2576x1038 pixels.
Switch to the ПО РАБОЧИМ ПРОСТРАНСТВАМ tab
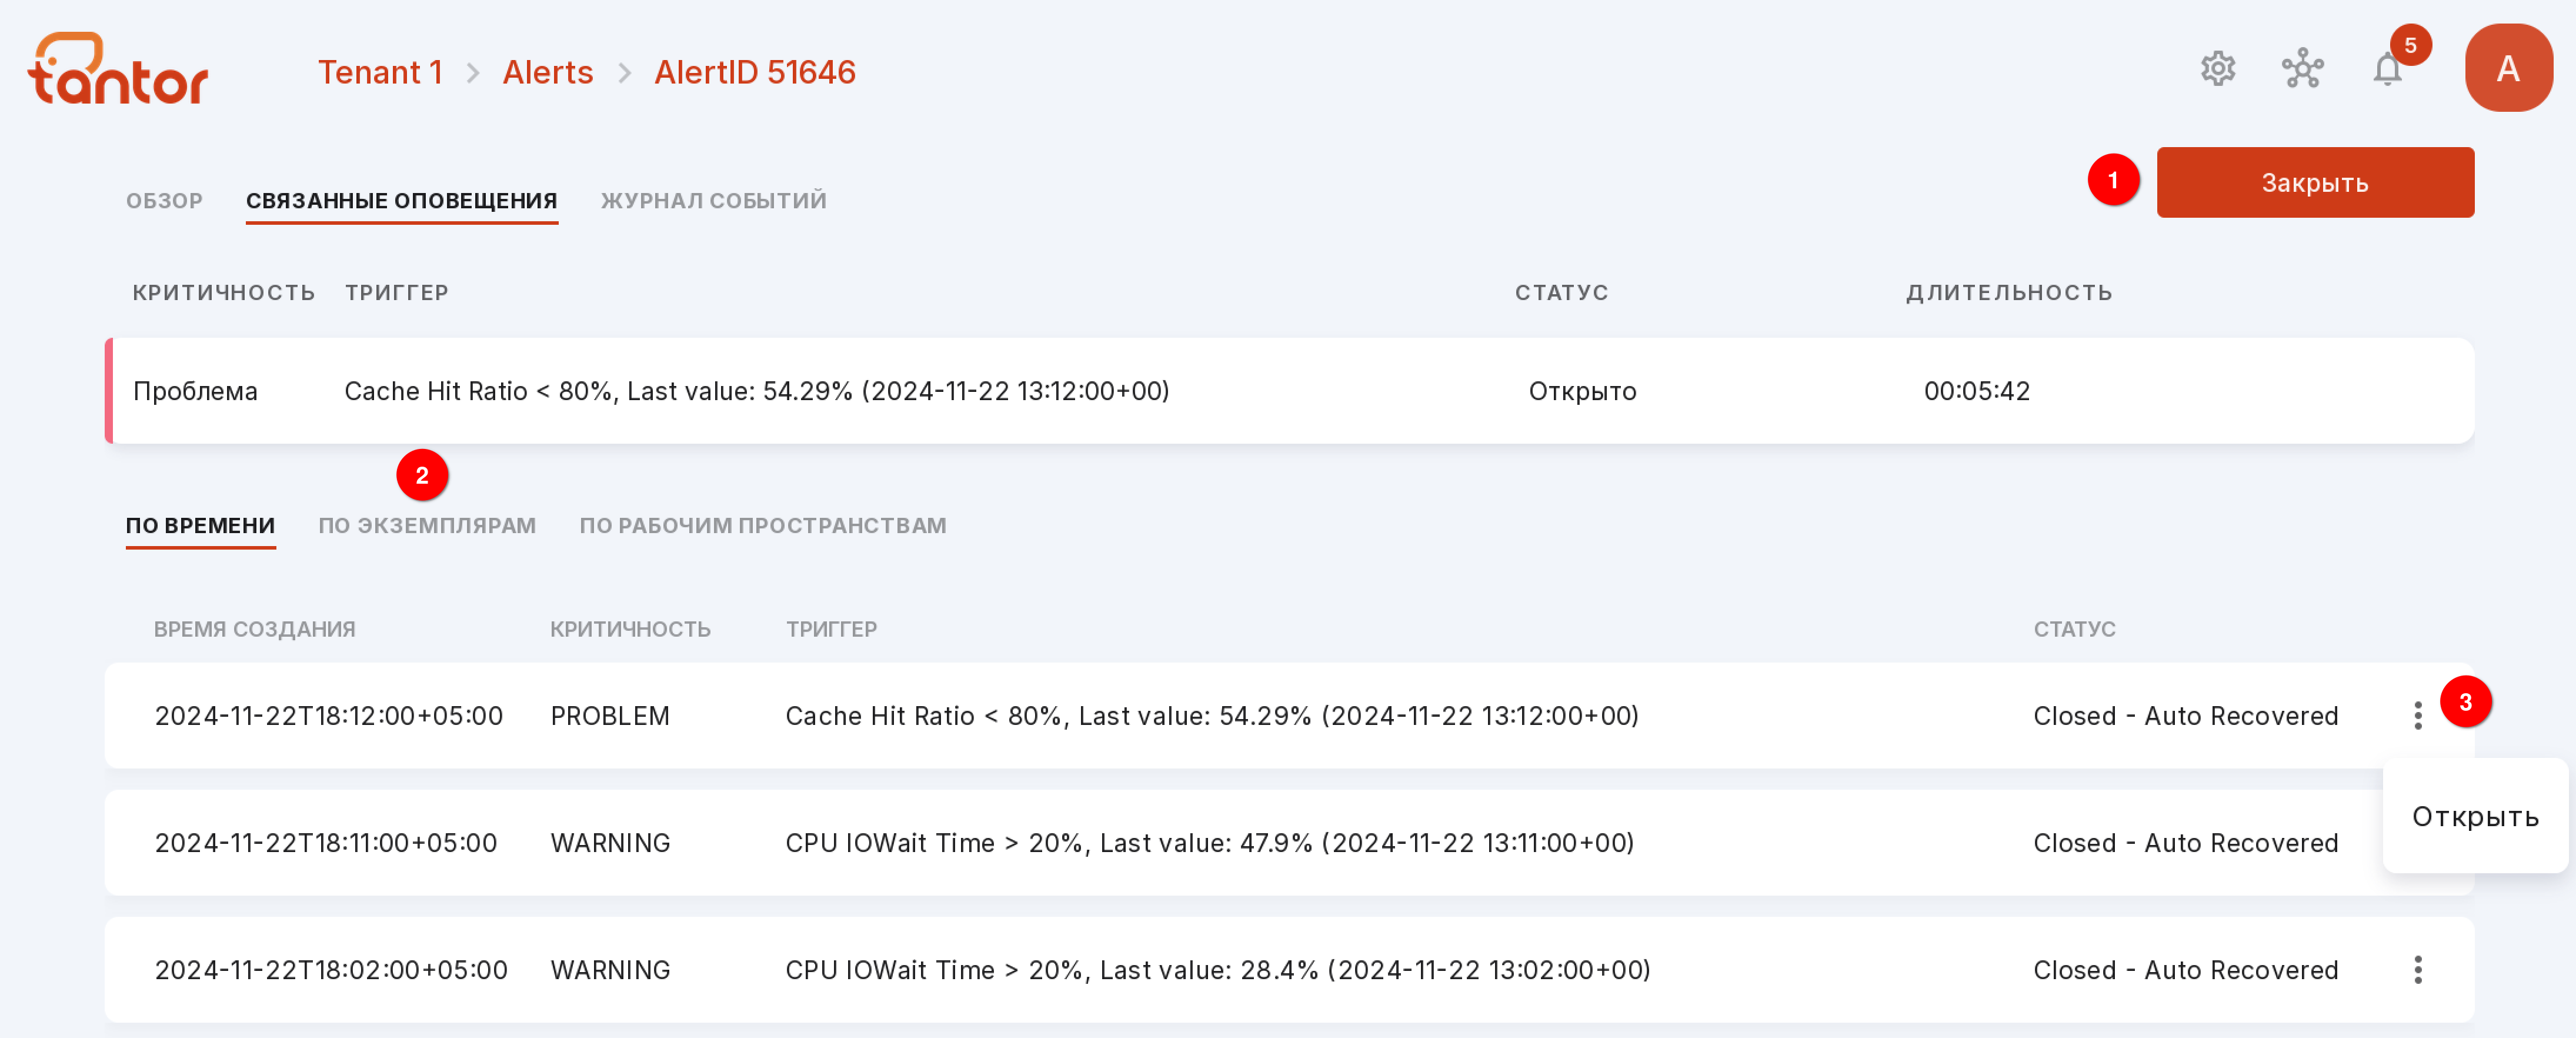pyautogui.click(x=762, y=525)
